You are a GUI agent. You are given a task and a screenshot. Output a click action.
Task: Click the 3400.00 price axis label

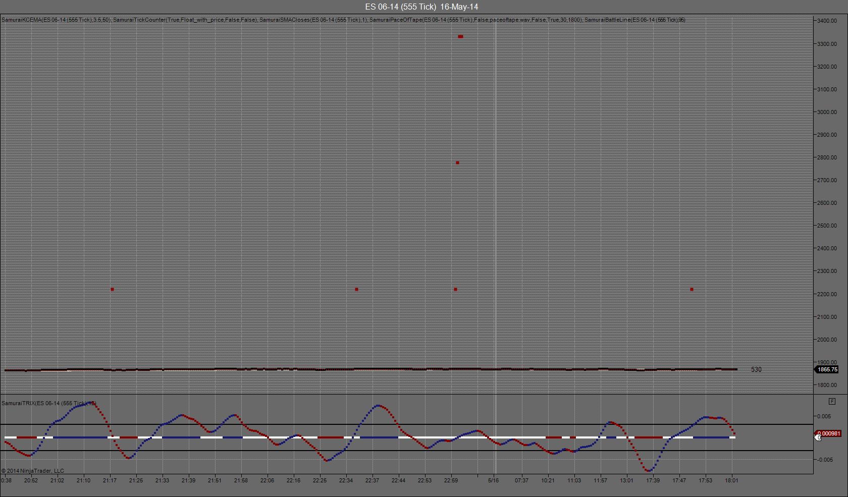click(827, 21)
